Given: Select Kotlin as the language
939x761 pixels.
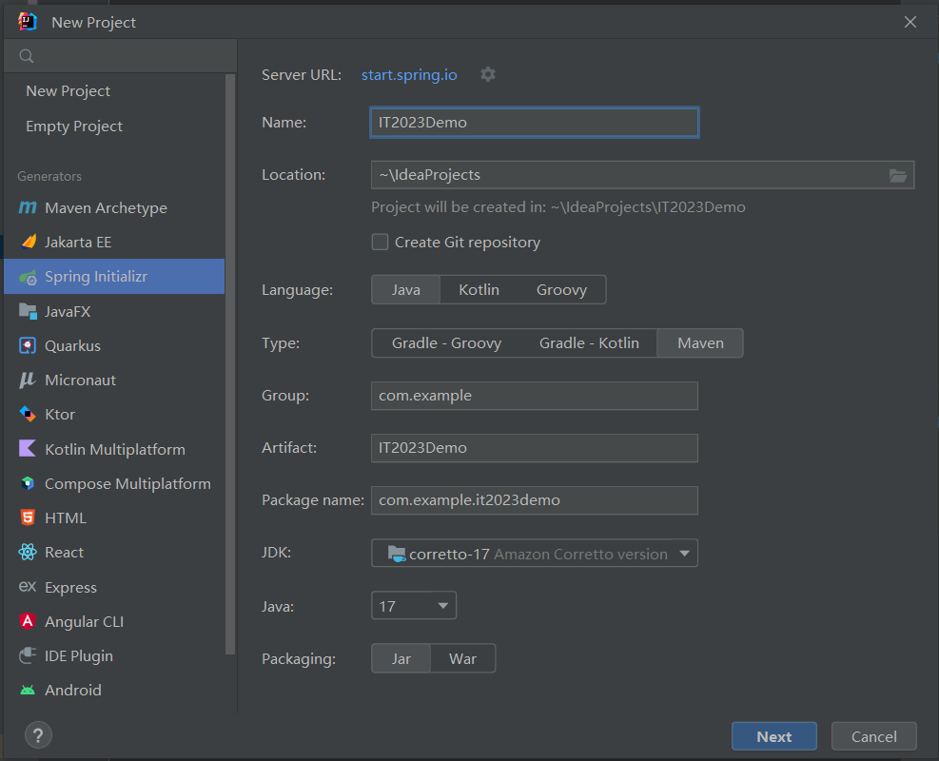Looking at the screenshot, I should point(479,290).
